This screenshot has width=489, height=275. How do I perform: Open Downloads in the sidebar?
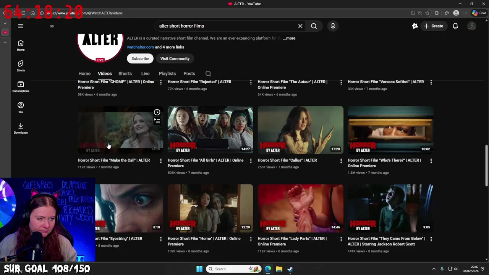point(21,128)
